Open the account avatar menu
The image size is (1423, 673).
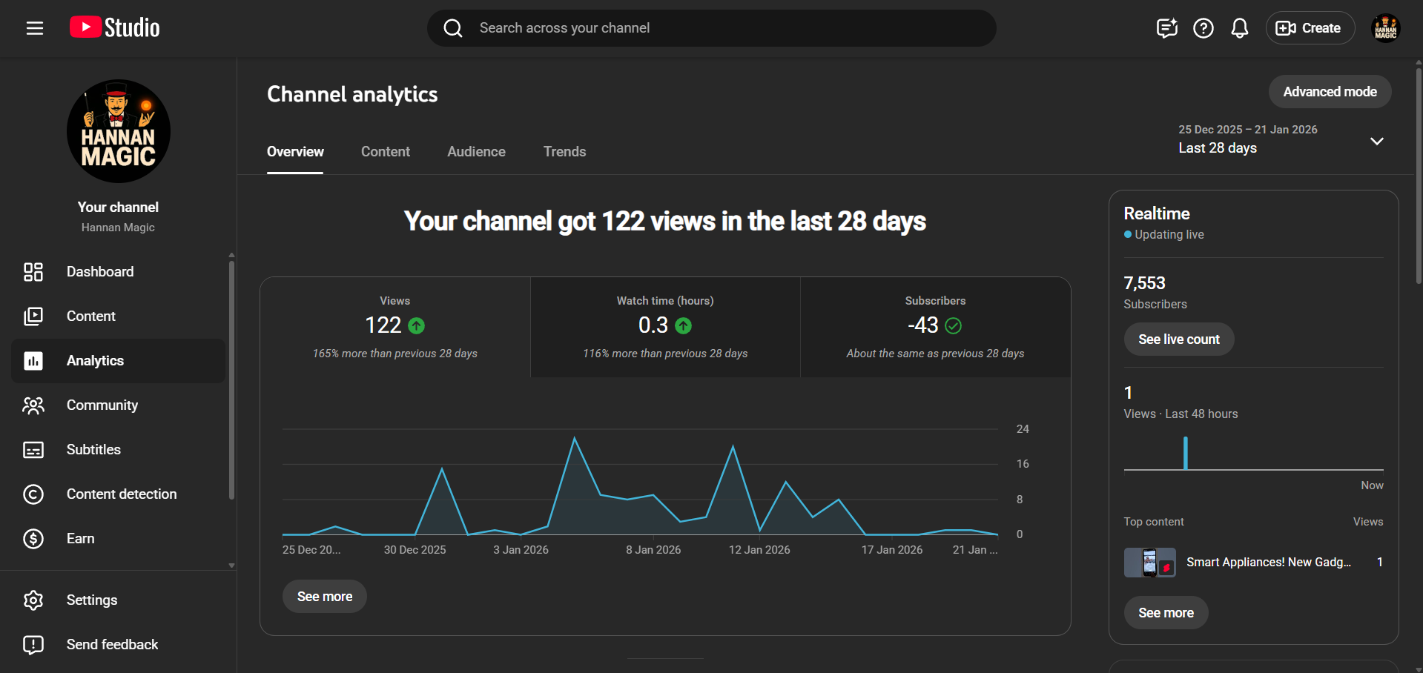[x=1384, y=28]
